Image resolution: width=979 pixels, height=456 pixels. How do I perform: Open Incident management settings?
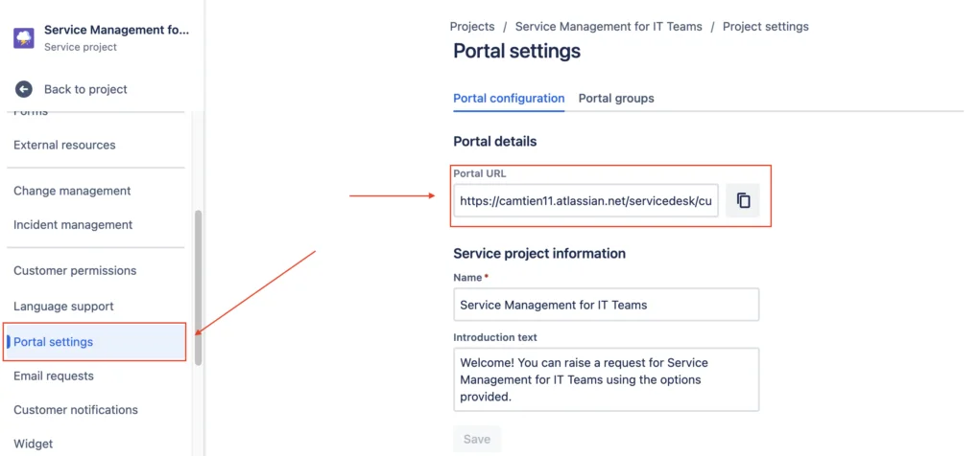click(x=73, y=225)
